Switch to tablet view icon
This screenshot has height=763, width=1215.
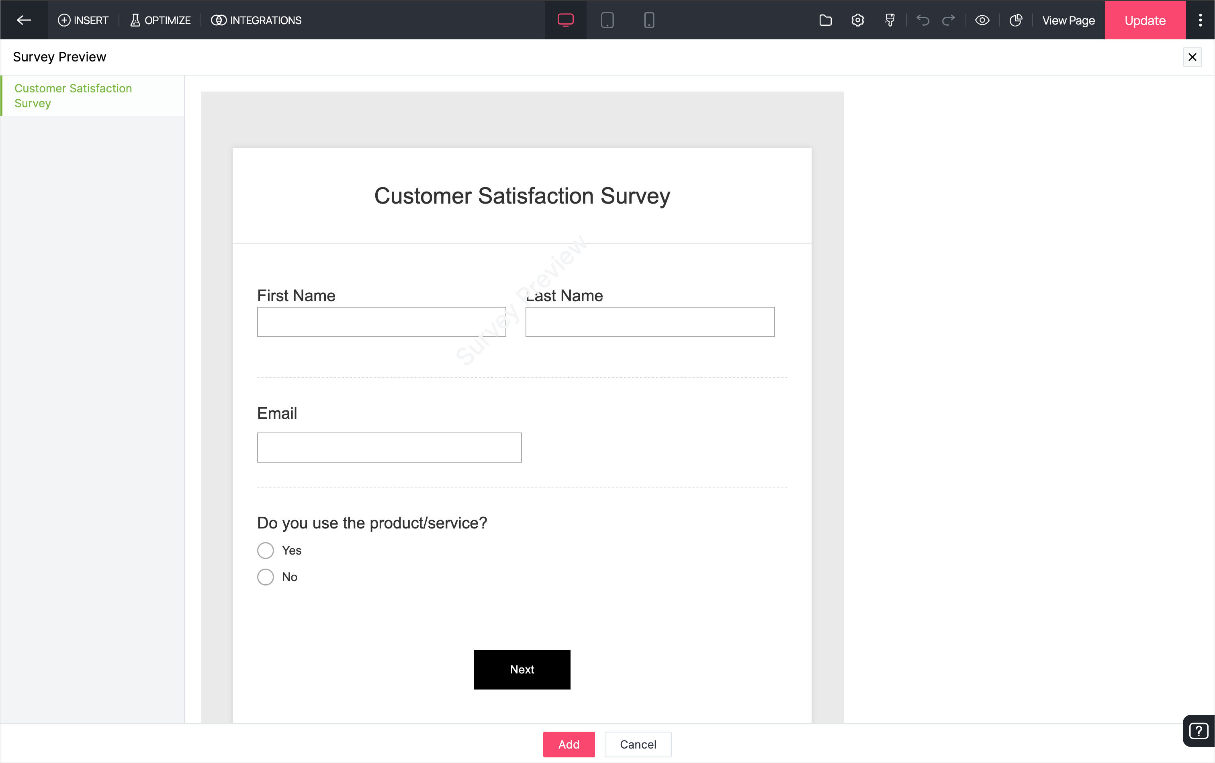click(607, 20)
